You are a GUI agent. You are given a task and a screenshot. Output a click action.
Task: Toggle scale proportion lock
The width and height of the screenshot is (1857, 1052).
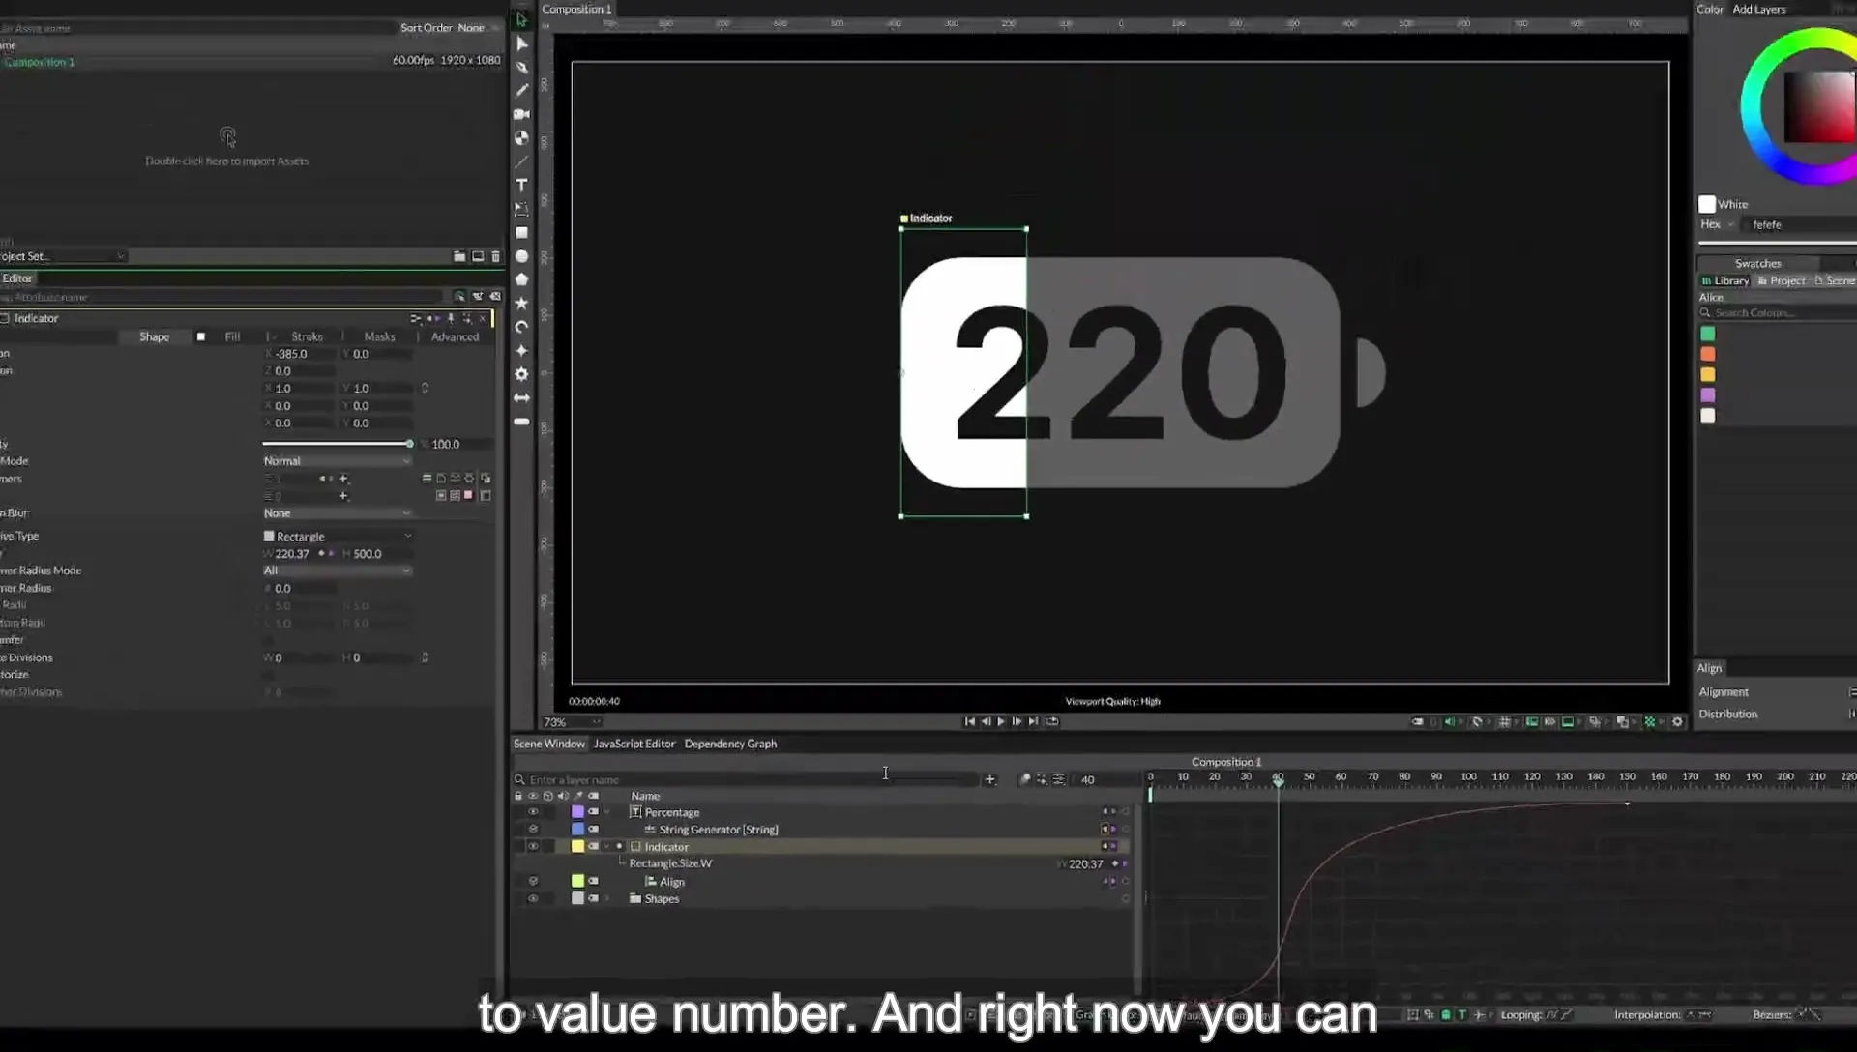425,388
